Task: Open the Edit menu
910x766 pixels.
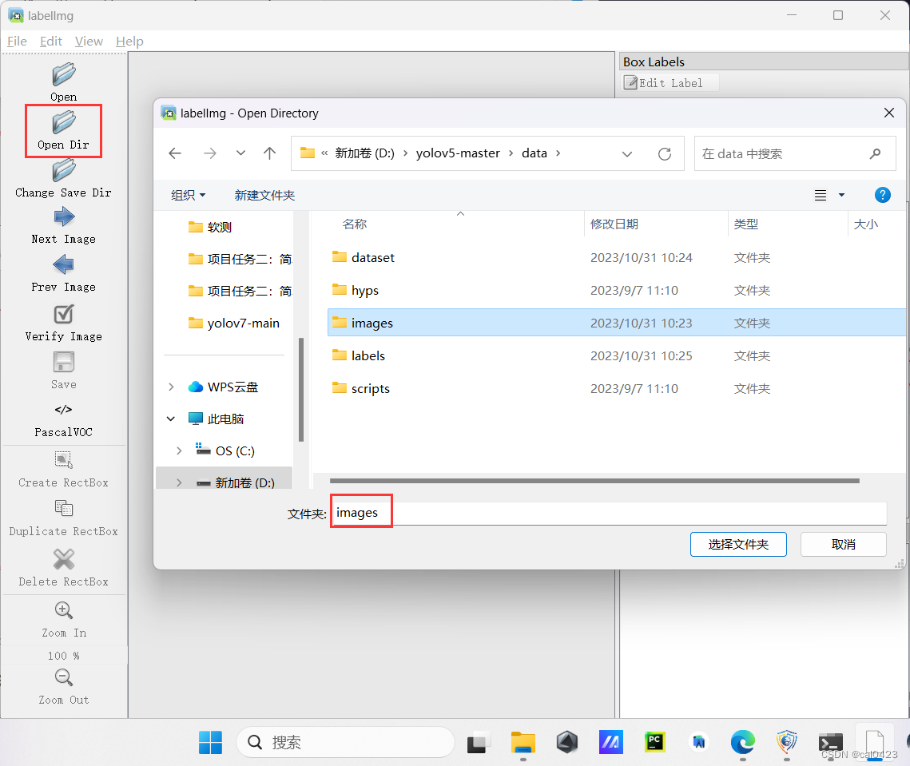Action: point(50,42)
